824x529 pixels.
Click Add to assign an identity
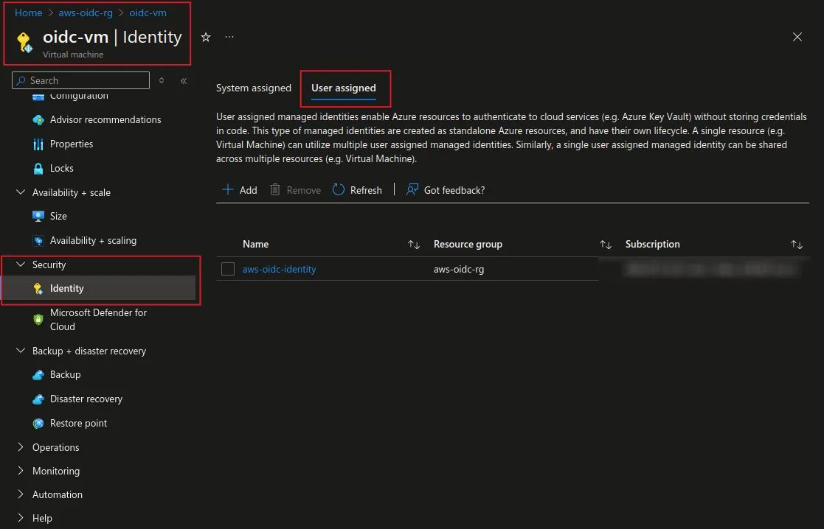point(240,190)
